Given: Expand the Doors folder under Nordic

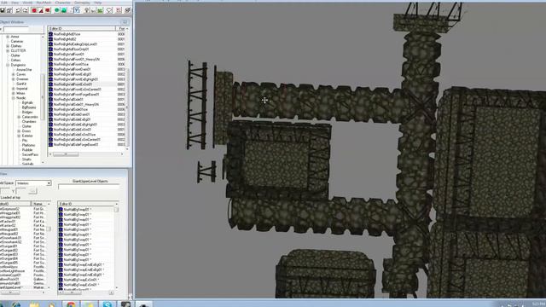Looking at the screenshot, I should tap(19, 131).
